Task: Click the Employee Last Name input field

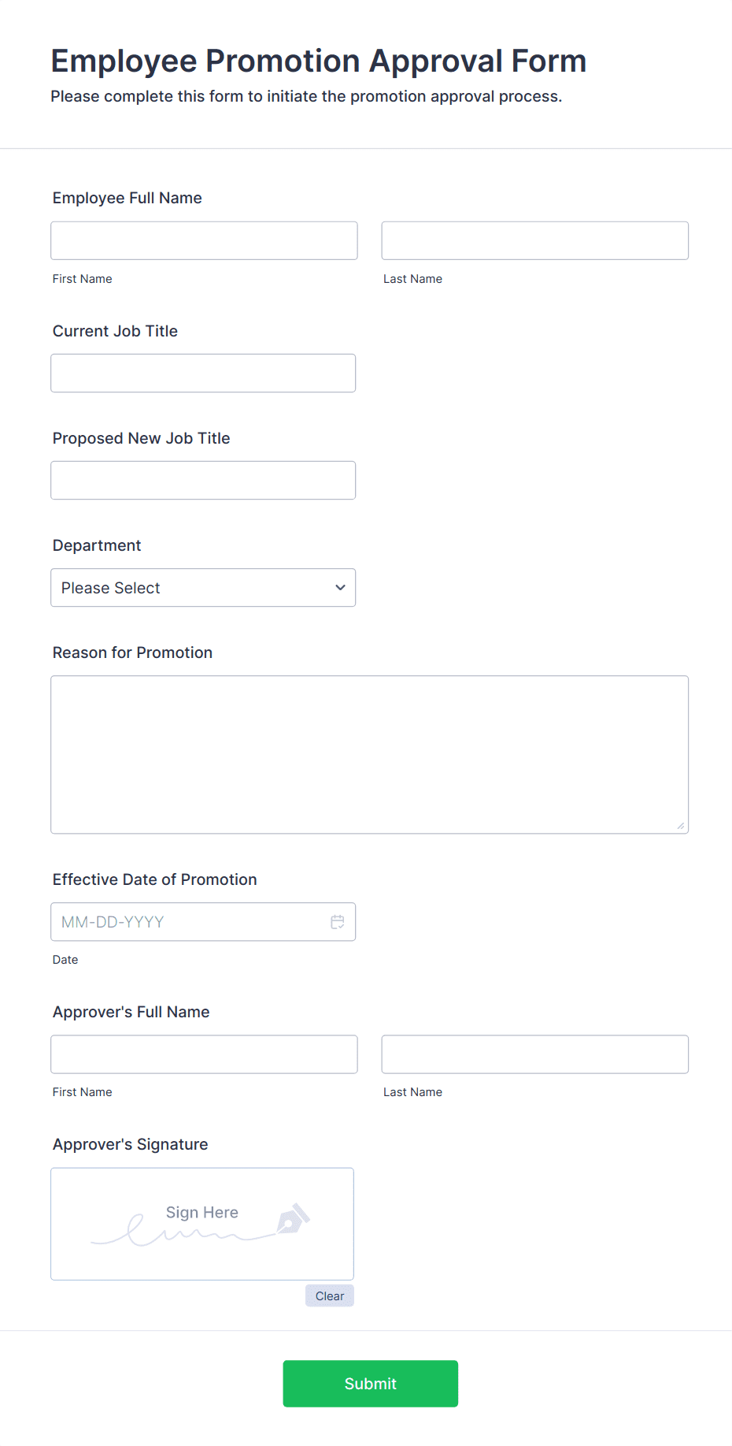Action: click(x=534, y=240)
